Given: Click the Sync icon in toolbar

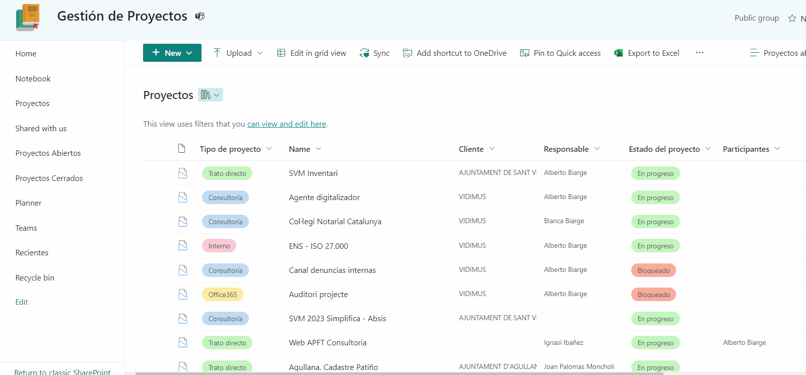Looking at the screenshot, I should [x=364, y=53].
